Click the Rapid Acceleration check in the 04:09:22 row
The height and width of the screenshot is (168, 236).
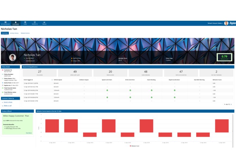[175, 90]
